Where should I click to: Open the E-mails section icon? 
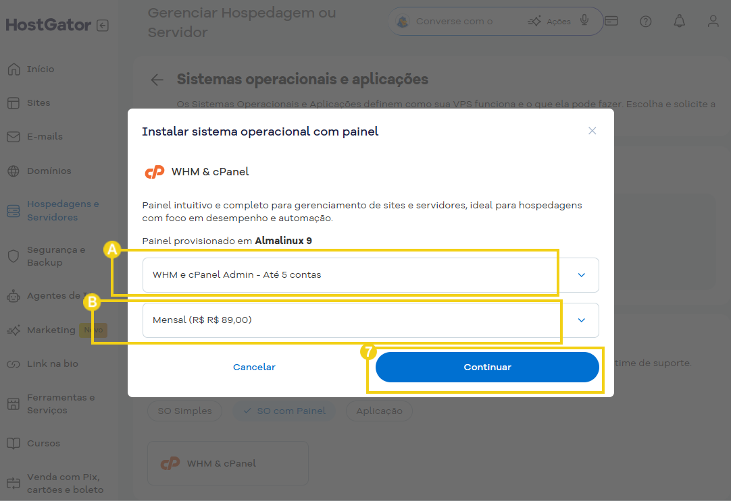point(14,136)
